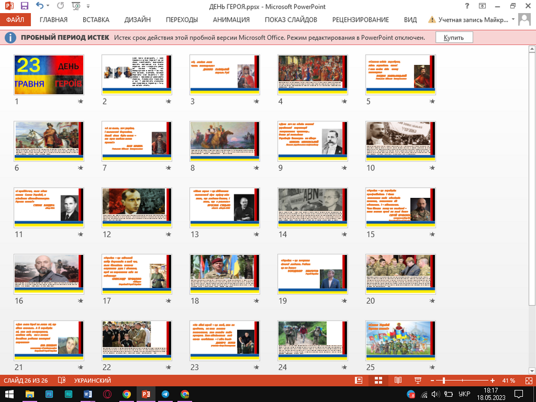Screen dimensions: 536x402
Task: Select slide 12 thumbnail
Action: 137,208
